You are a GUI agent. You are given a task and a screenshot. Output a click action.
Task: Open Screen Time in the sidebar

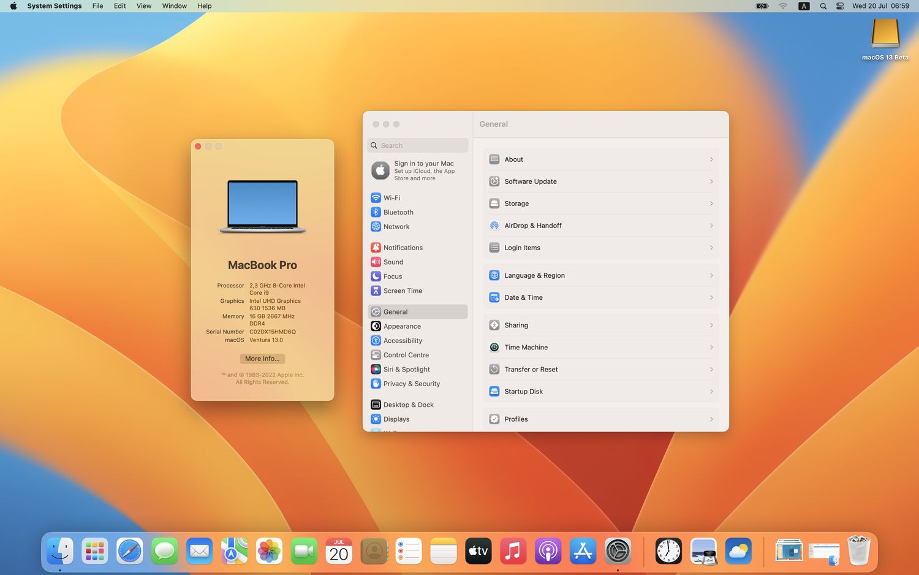pos(417,291)
